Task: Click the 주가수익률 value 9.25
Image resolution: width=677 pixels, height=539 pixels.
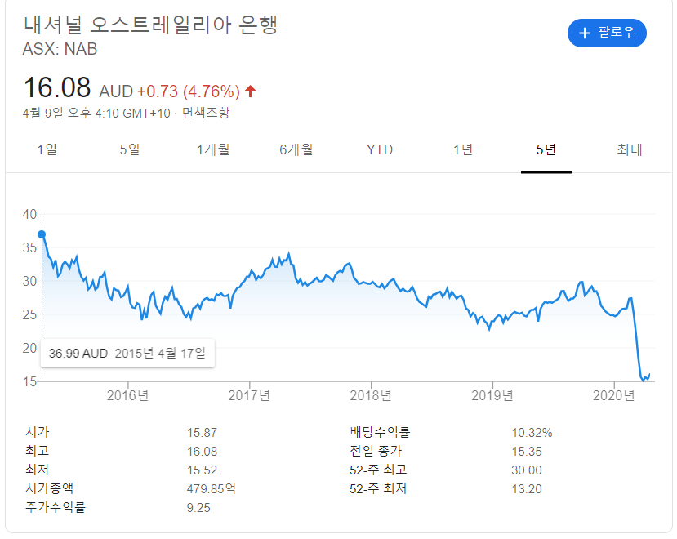Action: click(198, 508)
